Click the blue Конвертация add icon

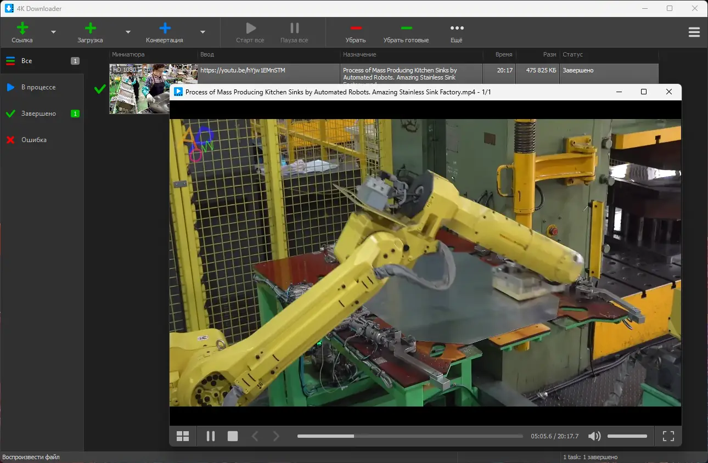point(164,29)
